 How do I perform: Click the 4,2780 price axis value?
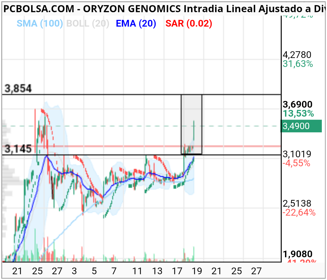297,55
